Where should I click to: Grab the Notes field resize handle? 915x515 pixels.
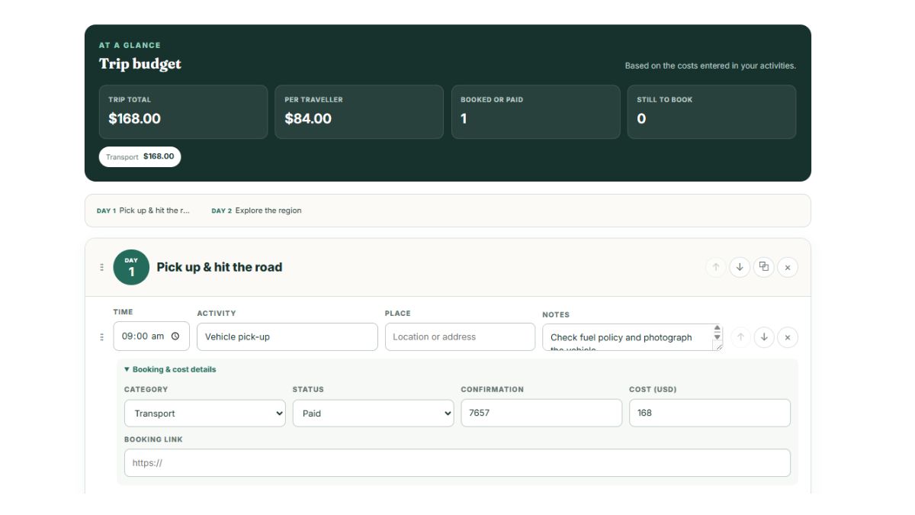coord(718,346)
